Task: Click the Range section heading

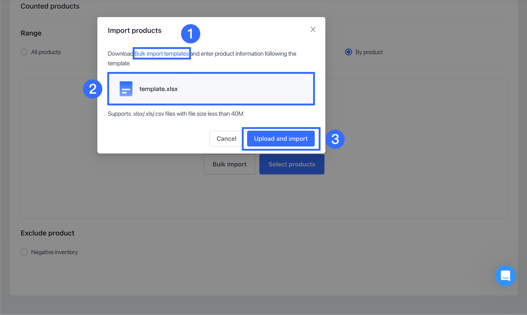Action: click(x=31, y=33)
